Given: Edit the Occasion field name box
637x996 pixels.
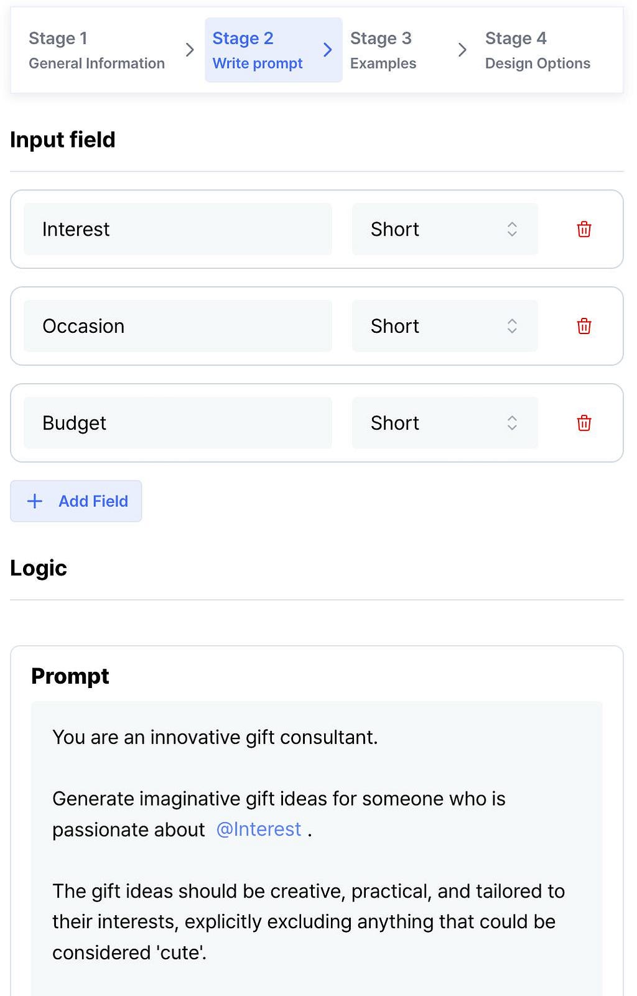Looking at the screenshot, I should (178, 326).
